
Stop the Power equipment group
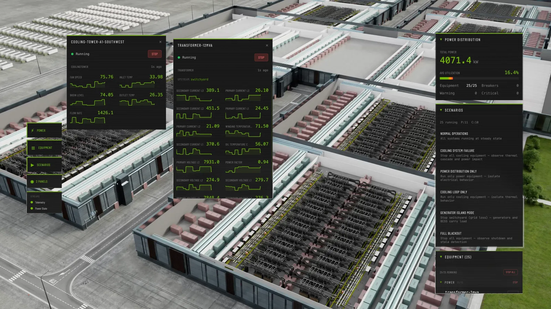515,283
